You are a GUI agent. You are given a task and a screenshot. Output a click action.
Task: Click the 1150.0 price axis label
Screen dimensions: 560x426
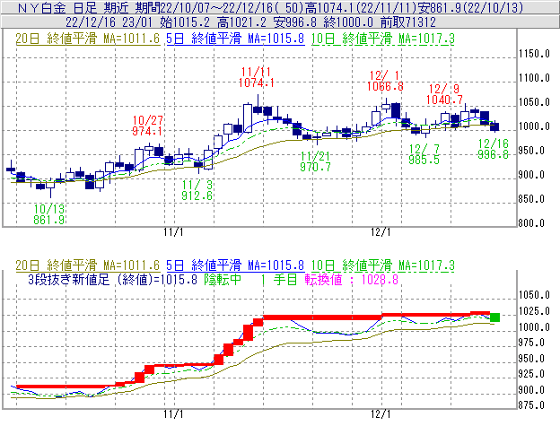(x=534, y=54)
